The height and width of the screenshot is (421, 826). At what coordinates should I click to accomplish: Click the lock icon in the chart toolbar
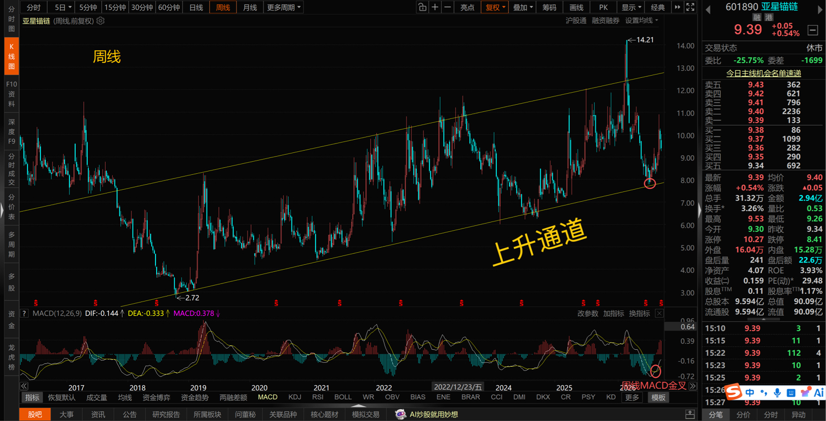point(422,7)
